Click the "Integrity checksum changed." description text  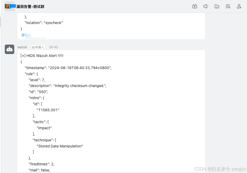(x=80, y=86)
